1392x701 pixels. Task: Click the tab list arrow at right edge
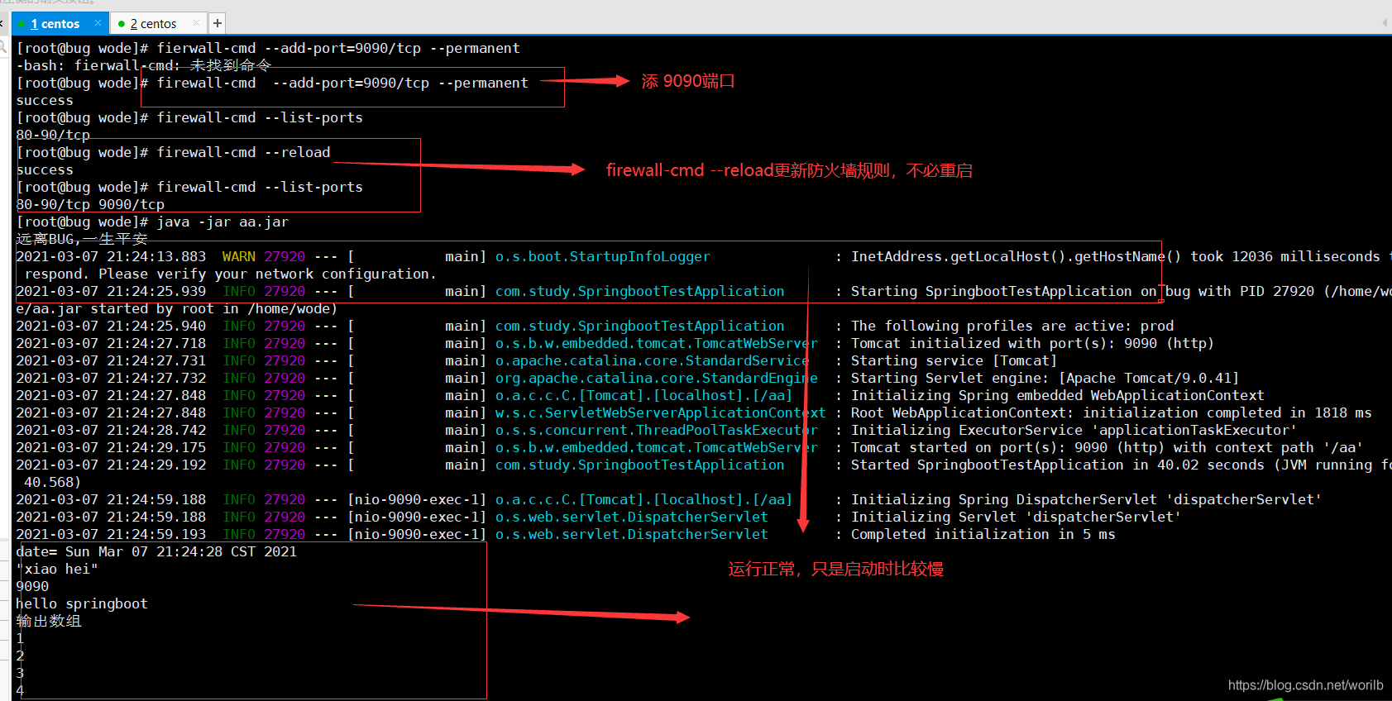[1385, 23]
